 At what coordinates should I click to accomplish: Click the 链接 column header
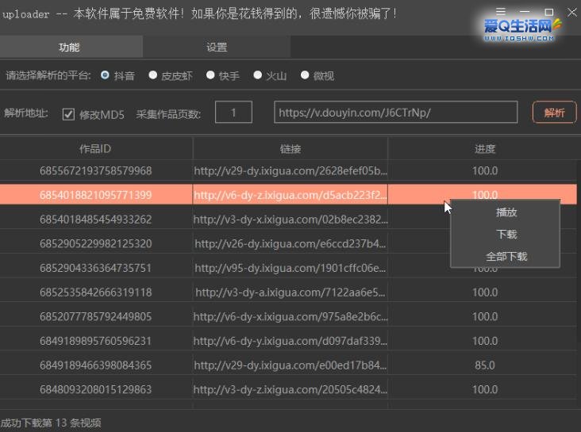(290, 149)
